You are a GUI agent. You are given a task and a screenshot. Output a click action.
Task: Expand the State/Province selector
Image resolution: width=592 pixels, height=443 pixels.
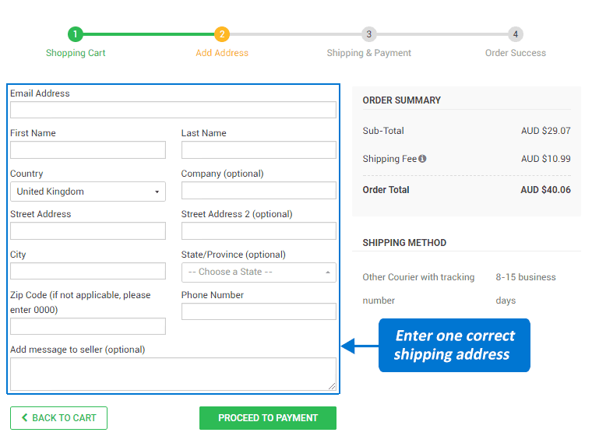tap(259, 272)
